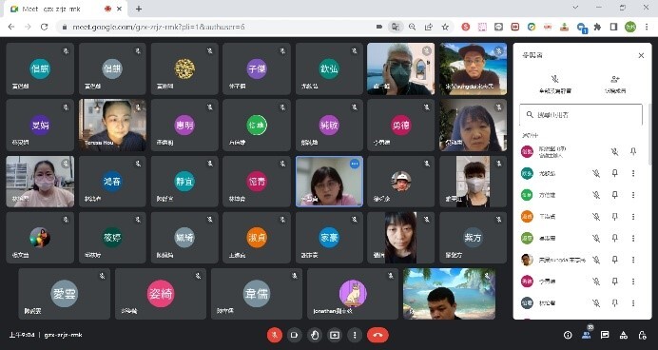Close the participants side panel
The height and width of the screenshot is (350, 658).
641,55
